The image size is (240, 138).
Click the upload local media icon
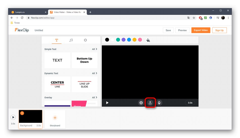coord(150,103)
